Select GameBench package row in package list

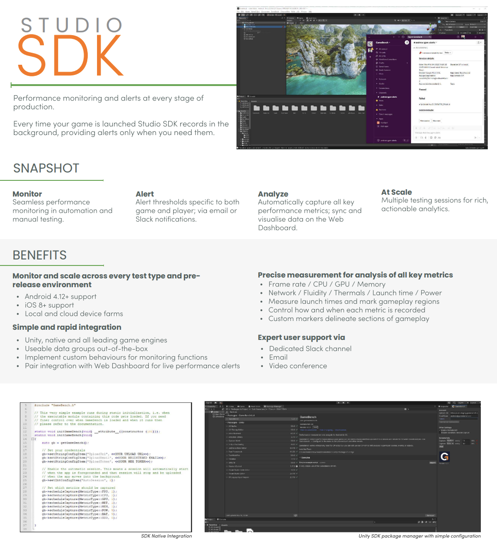[262, 419]
